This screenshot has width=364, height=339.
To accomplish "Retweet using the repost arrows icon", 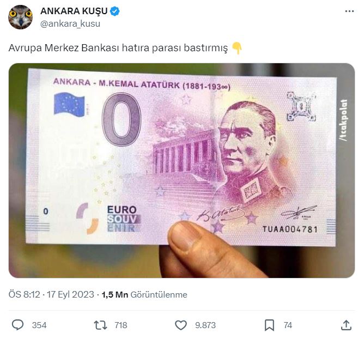I will (100, 325).
